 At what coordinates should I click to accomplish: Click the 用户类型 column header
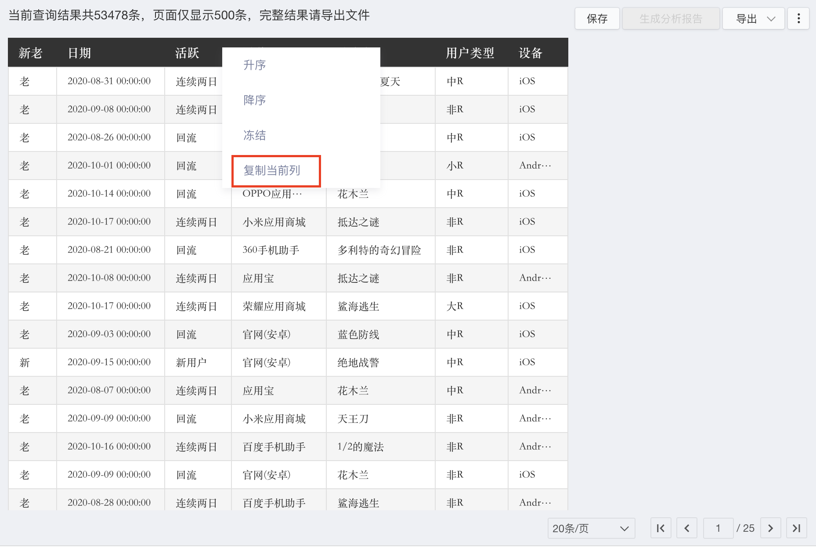(469, 52)
